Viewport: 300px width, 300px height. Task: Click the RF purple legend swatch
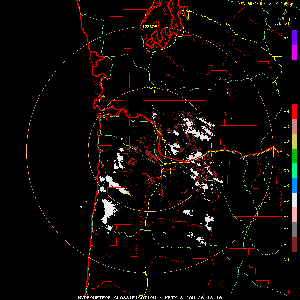pos(294,37)
